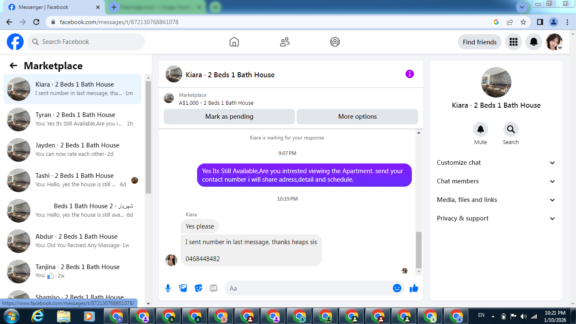Viewport: 576px width, 324px height.
Task: Click EN language indicator in tray
Action: 481,315
